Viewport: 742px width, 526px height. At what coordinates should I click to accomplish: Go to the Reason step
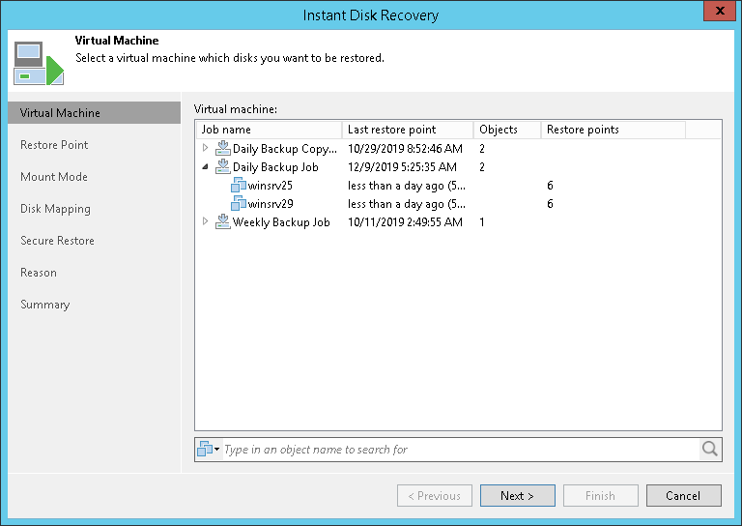[x=39, y=273]
